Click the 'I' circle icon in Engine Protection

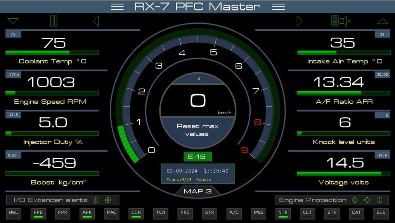click(x=355, y=200)
